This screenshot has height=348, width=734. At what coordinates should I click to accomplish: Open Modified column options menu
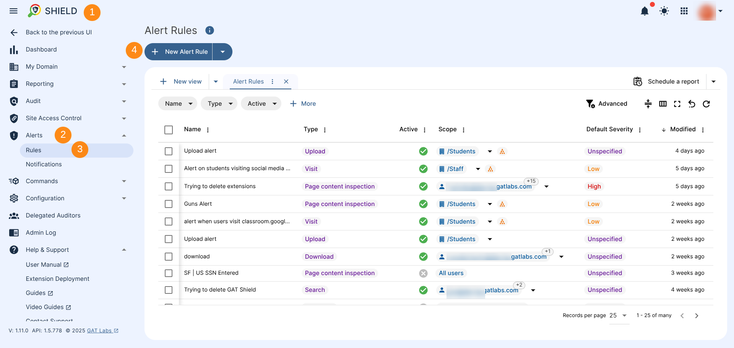(x=703, y=130)
